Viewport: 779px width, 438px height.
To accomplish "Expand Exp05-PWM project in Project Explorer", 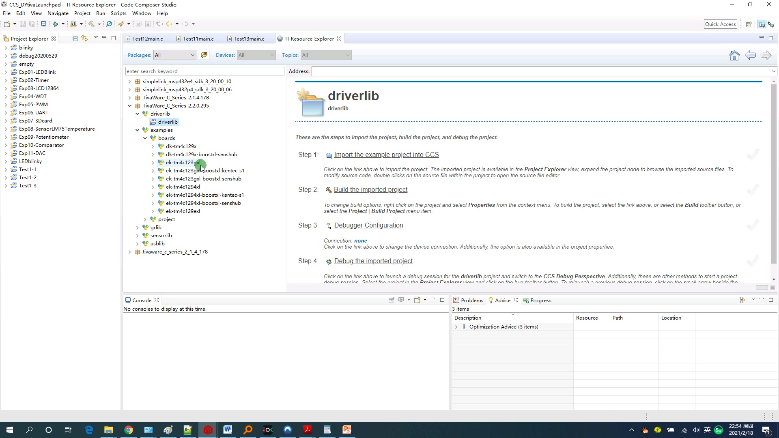I will click(6, 105).
